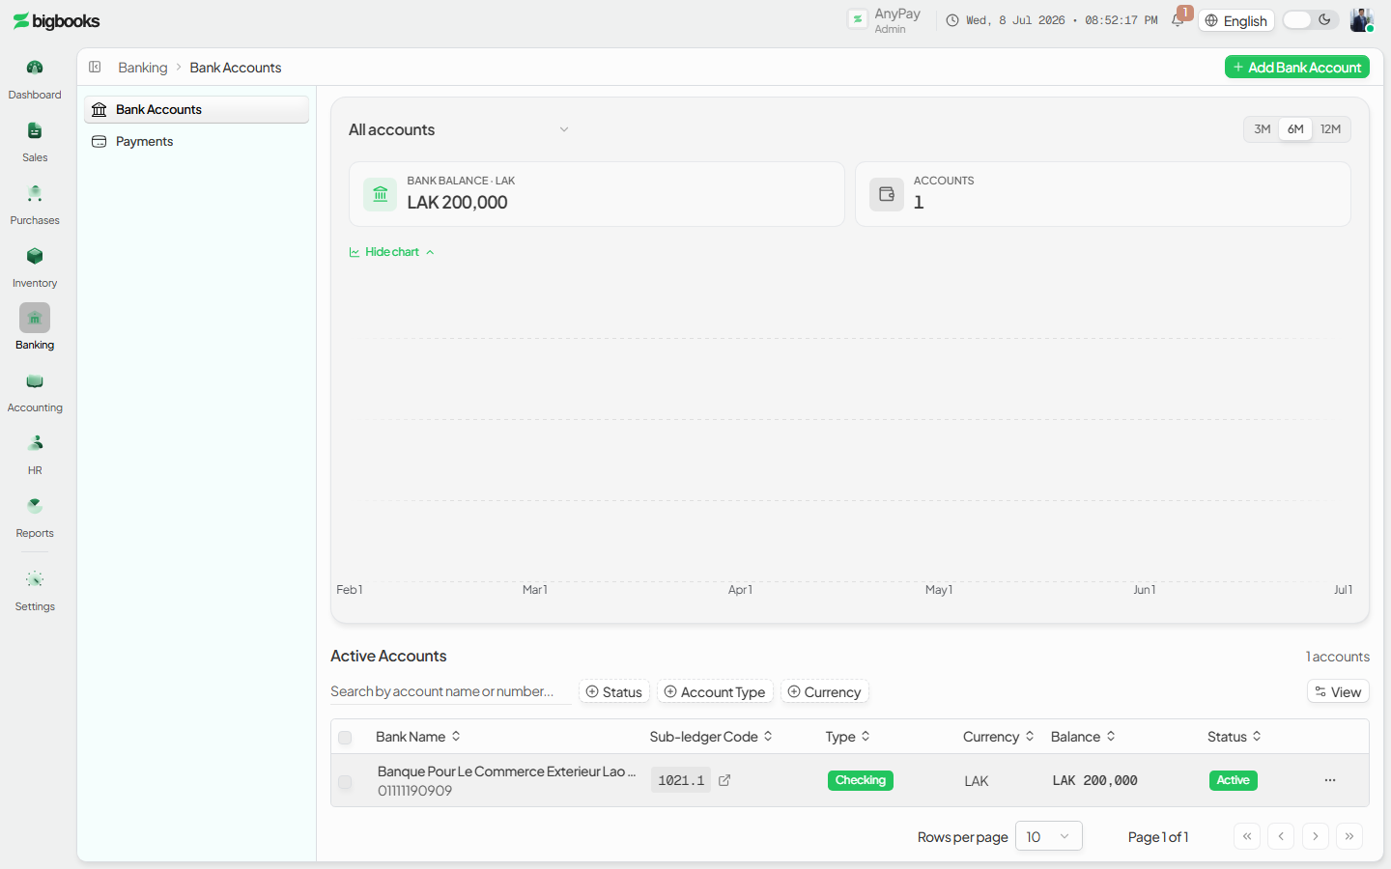Image resolution: width=1391 pixels, height=869 pixels.
Task: Collapse the side panel toggle icon
Action: [x=95, y=67]
